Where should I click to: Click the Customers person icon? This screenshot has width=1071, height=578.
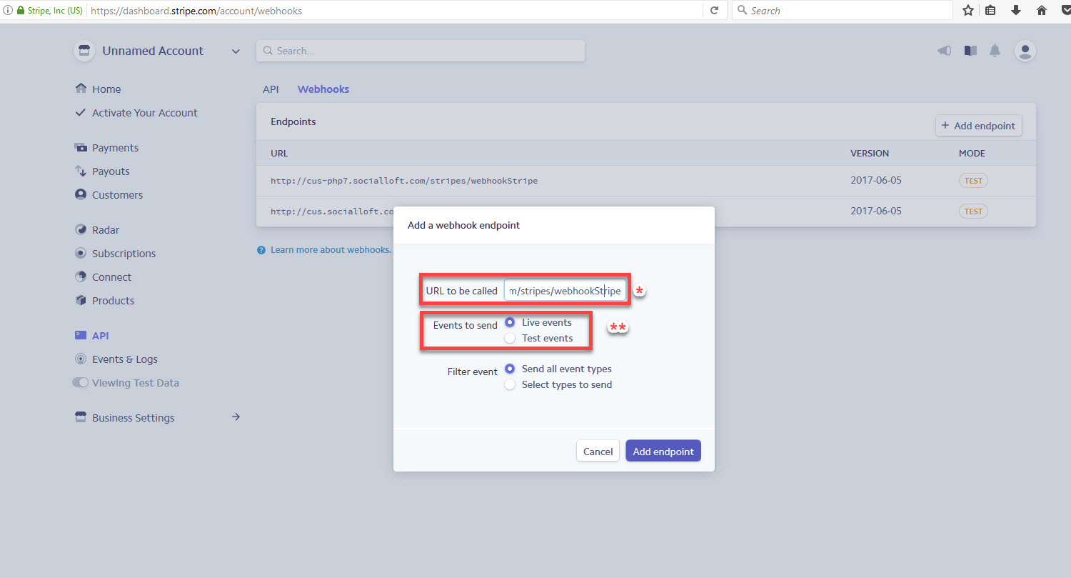click(x=81, y=194)
